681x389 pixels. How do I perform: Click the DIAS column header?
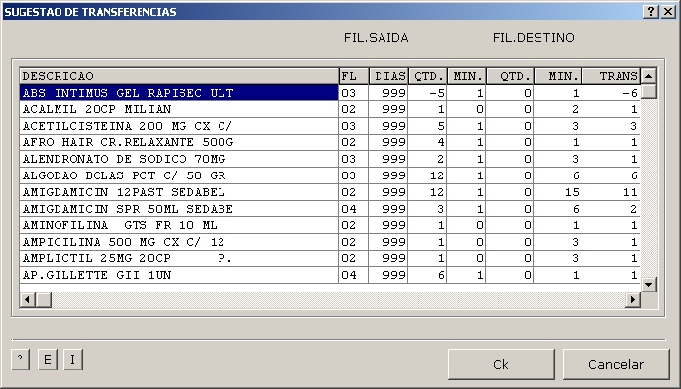[x=388, y=76]
